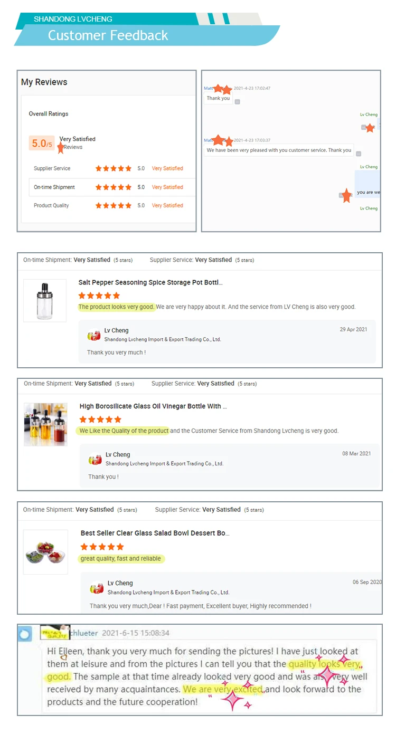
Task: Select the On-time Shipment rating row
Action: pyautogui.click(x=112, y=187)
